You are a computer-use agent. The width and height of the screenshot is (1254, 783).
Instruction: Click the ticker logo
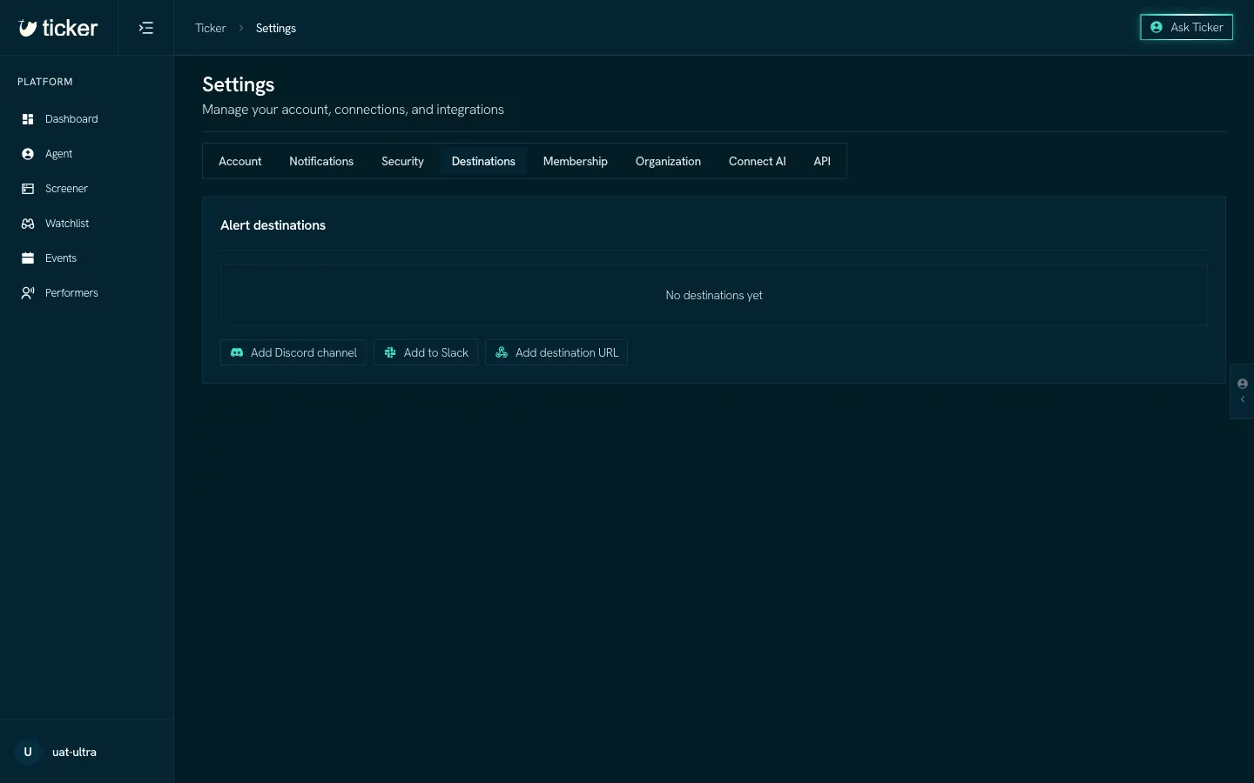[58, 28]
